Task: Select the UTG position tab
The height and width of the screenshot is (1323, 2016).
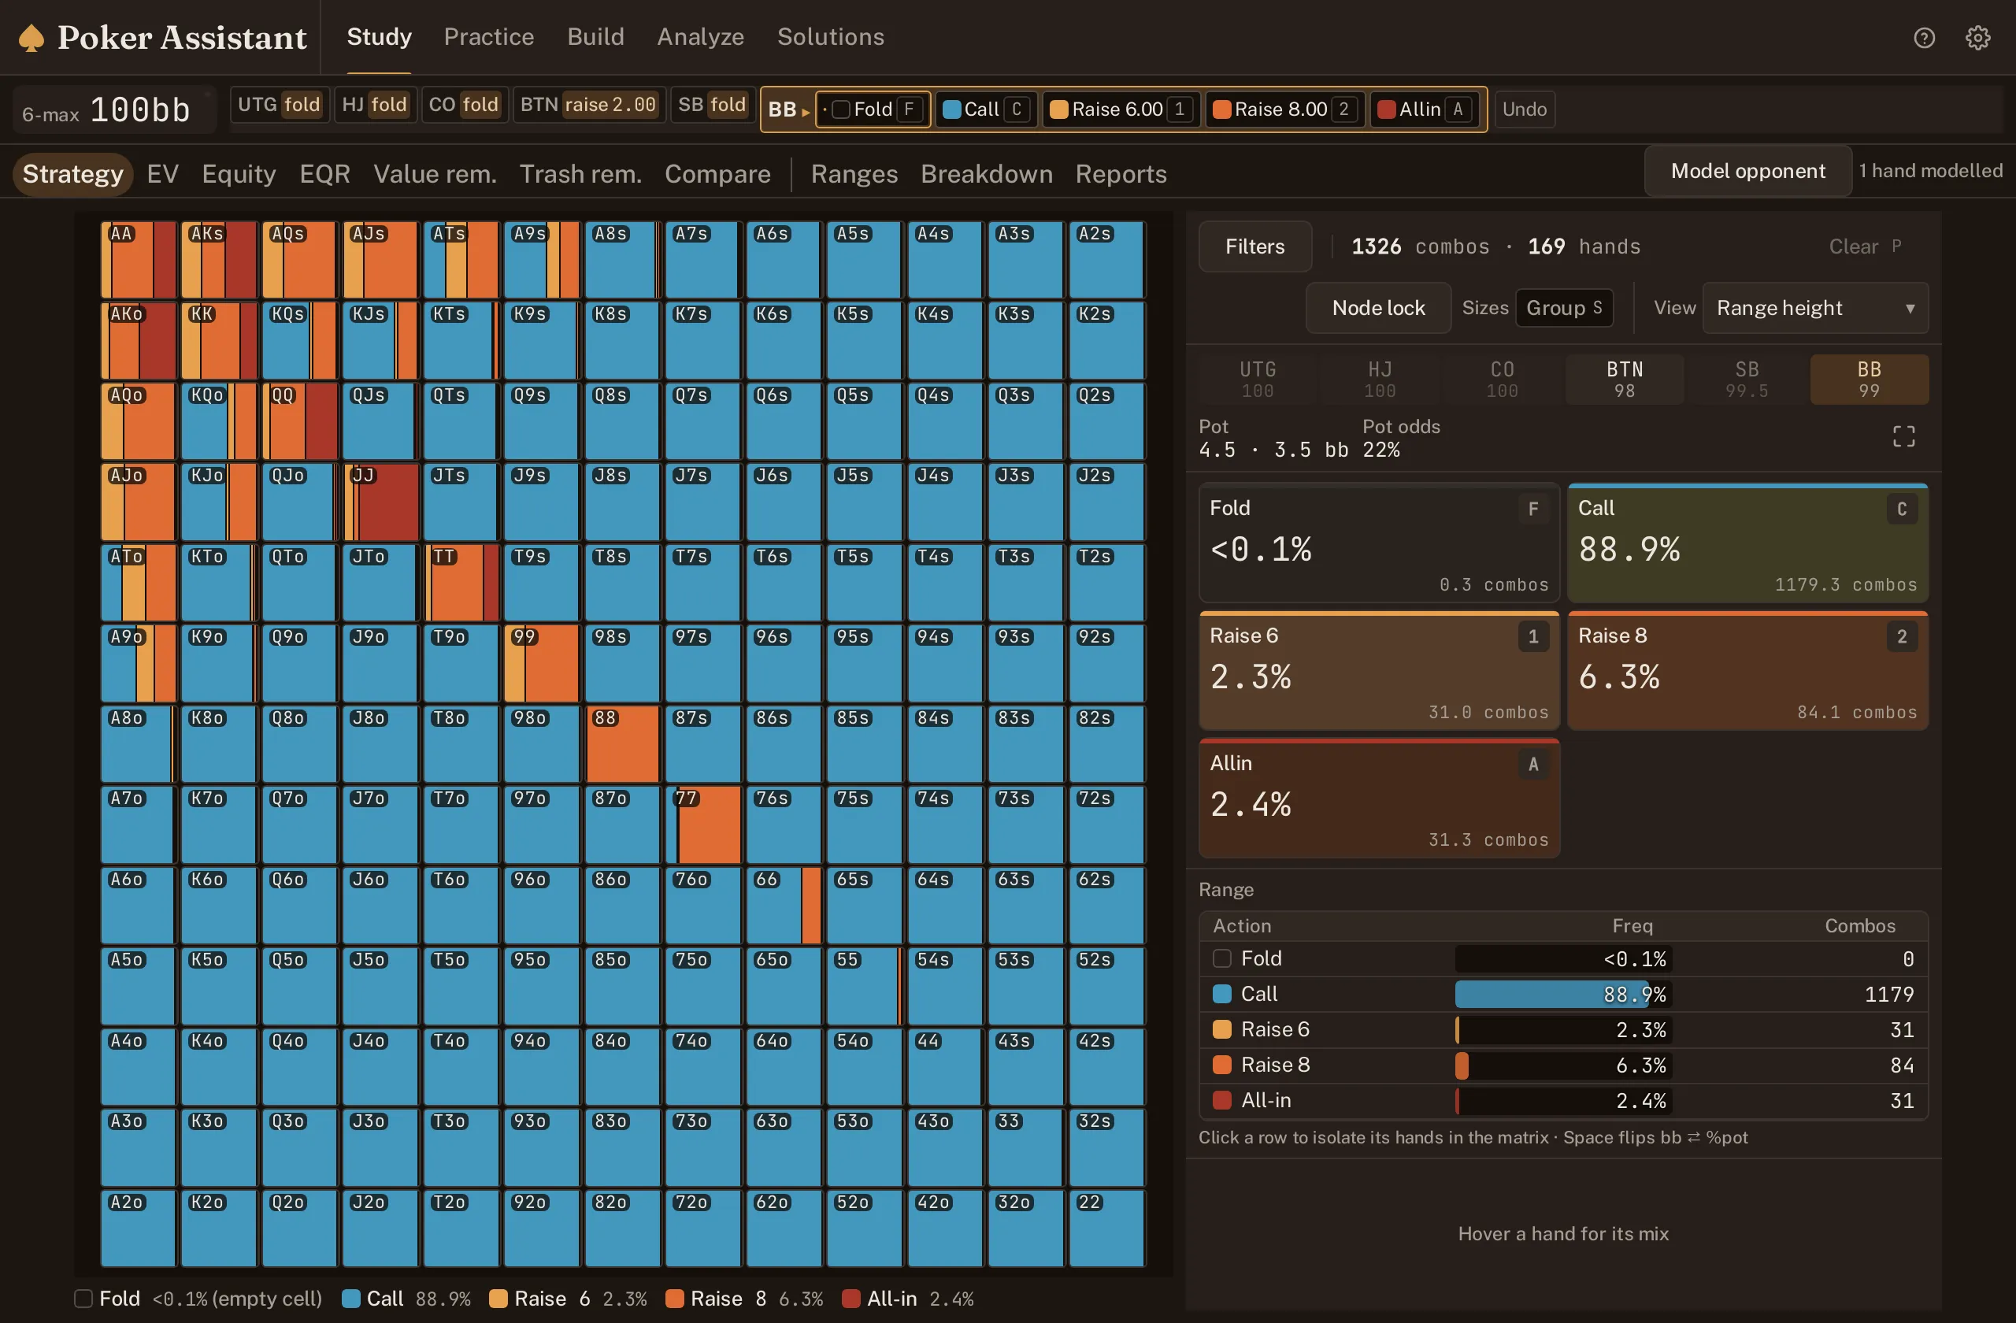Action: point(1257,379)
